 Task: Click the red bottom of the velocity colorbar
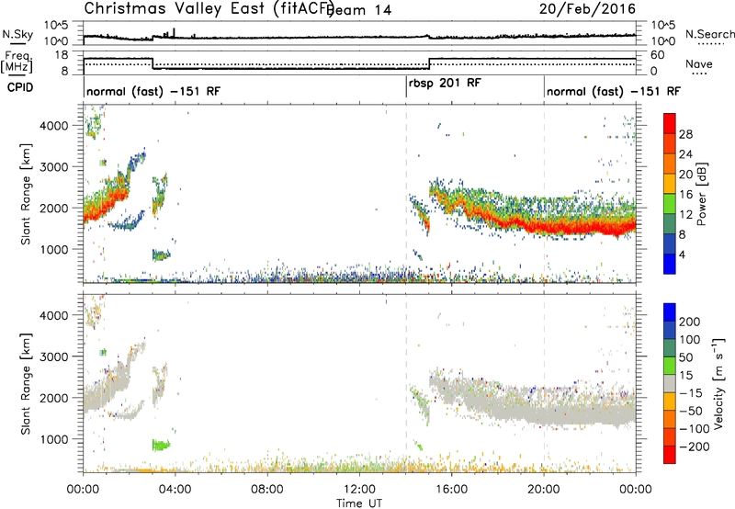coord(670,455)
